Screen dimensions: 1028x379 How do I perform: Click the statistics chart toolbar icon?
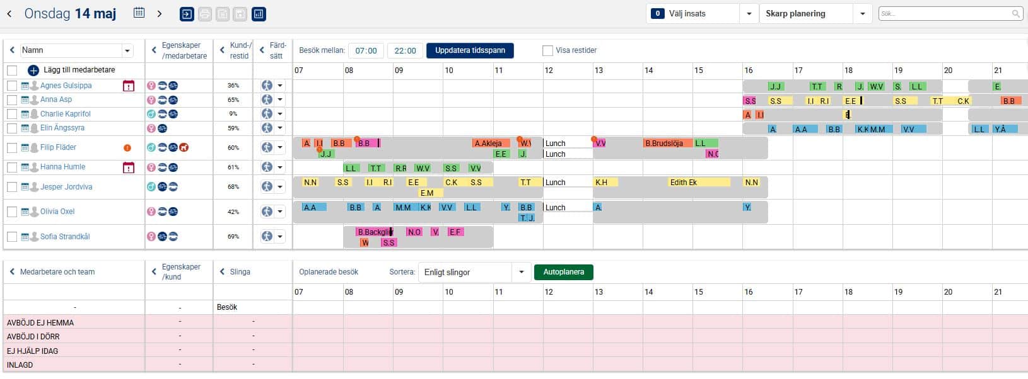coord(259,14)
